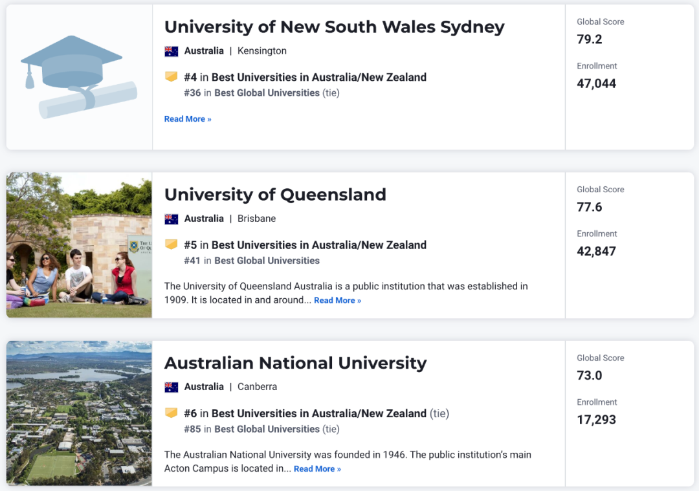Click Global Score value 77.6
This screenshot has height=491, width=699.
(590, 207)
